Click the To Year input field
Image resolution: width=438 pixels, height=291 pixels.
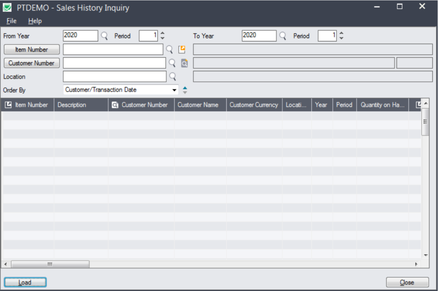[x=259, y=36]
